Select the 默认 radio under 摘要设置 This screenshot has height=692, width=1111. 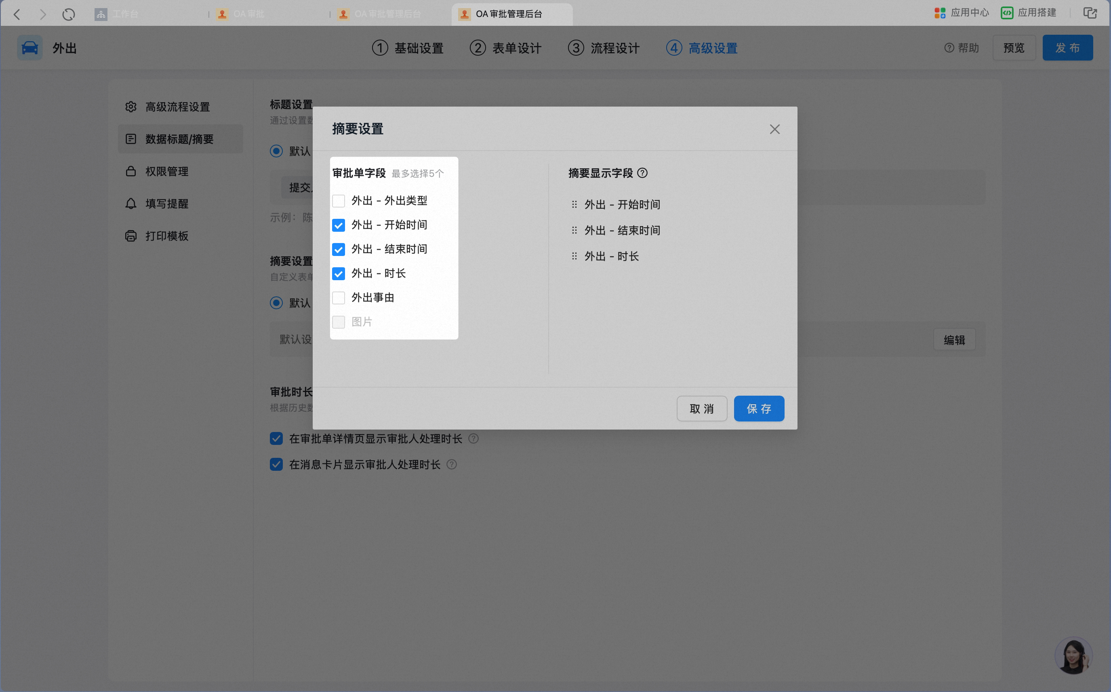276,303
